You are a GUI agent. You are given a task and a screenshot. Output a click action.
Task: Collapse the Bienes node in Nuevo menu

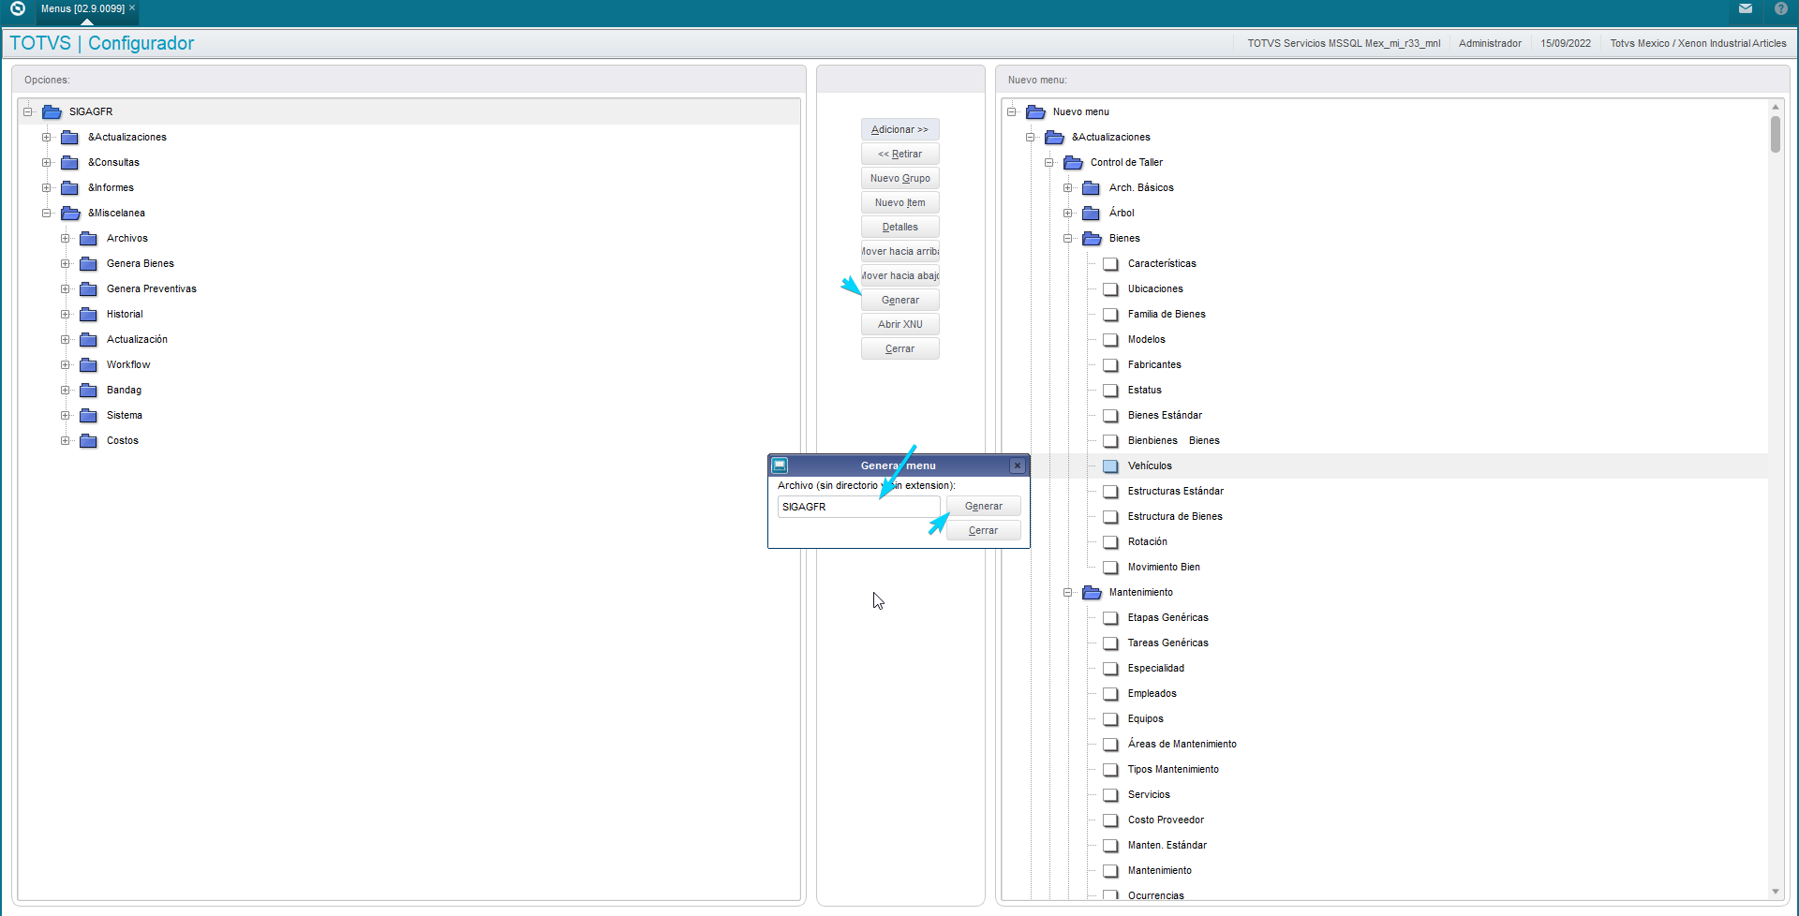point(1068,238)
